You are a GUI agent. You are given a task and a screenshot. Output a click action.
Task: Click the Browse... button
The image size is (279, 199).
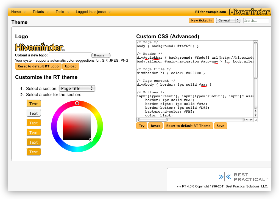(x=101, y=55)
